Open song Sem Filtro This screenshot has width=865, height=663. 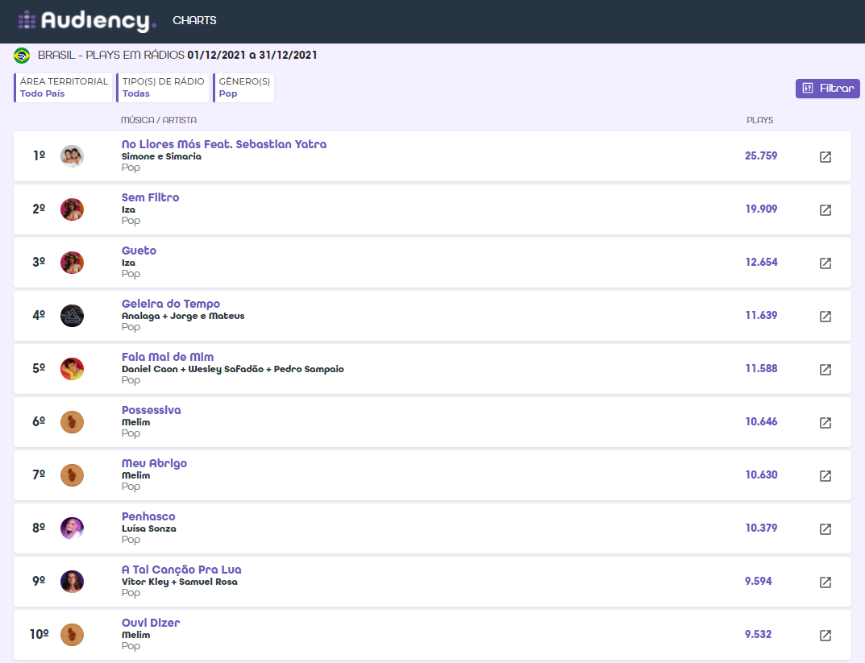tap(151, 197)
